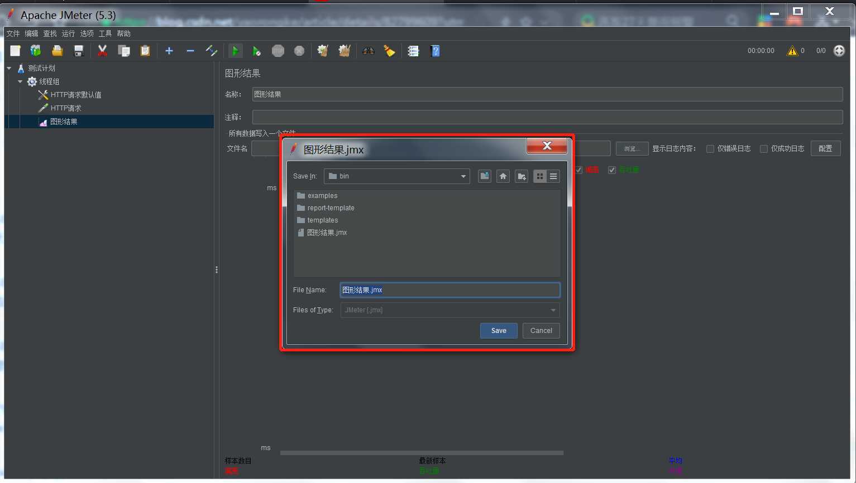Create a new folder in save dialog

click(522, 176)
